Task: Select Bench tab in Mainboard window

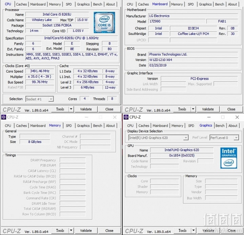Action: (x=220, y=4)
